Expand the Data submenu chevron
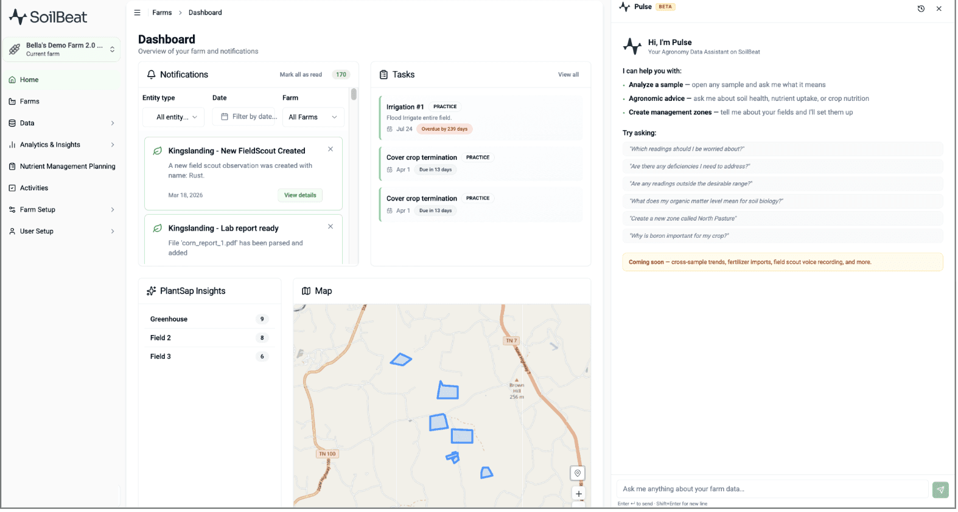This screenshot has width=958, height=512. pyautogui.click(x=113, y=123)
